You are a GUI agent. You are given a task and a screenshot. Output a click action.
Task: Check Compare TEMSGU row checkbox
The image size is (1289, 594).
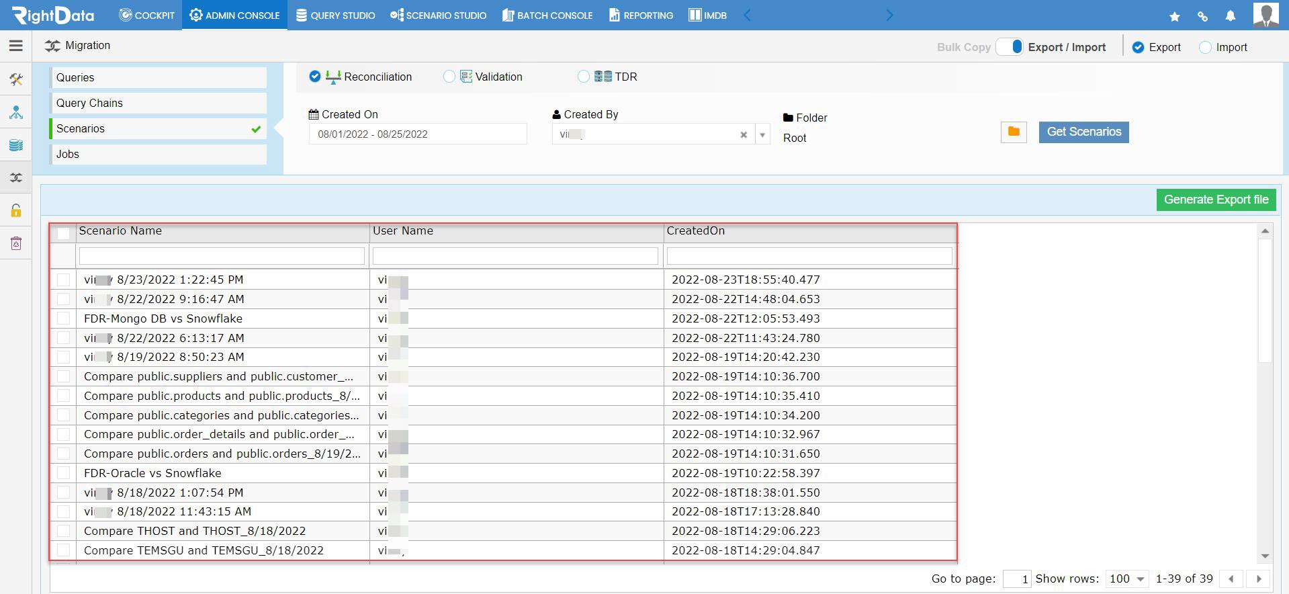tap(64, 550)
